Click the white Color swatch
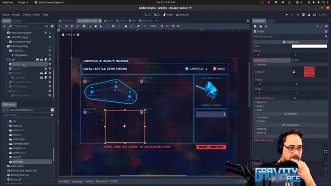331x186 pixels. point(309,46)
